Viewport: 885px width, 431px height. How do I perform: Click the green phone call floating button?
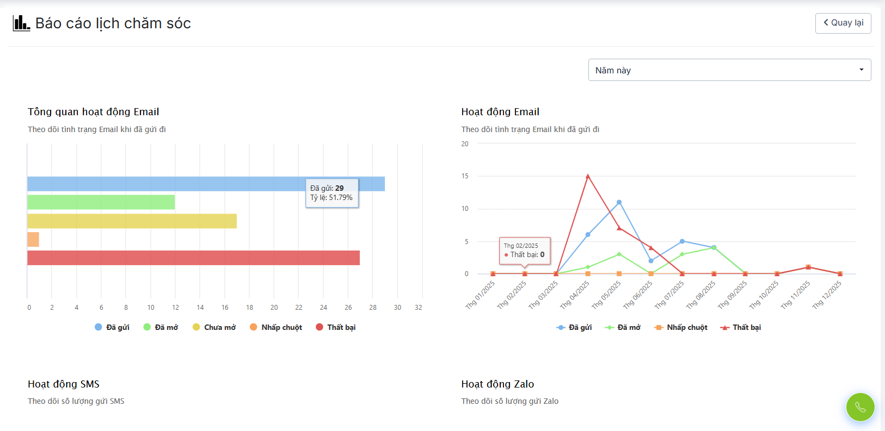click(860, 407)
